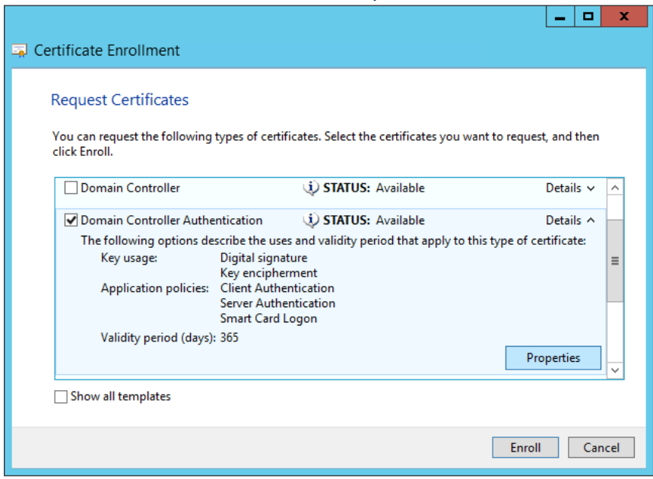This screenshot has width=653, height=479.
Task: Click the maximize button
Action: pyautogui.click(x=587, y=16)
